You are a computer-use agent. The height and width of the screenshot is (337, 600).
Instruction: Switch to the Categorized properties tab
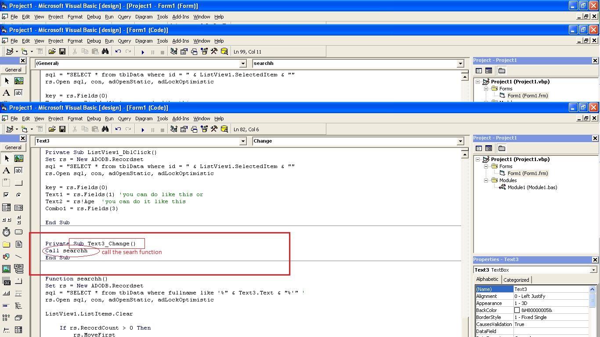(516, 280)
